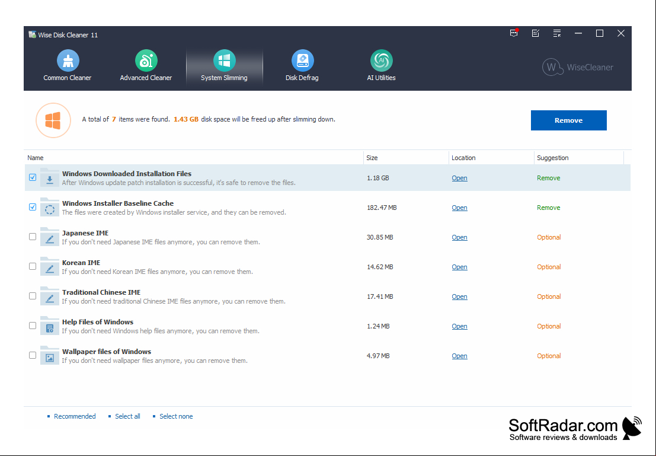This screenshot has width=656, height=456.
Task: Click the note edit icon in title bar
Action: (x=536, y=33)
